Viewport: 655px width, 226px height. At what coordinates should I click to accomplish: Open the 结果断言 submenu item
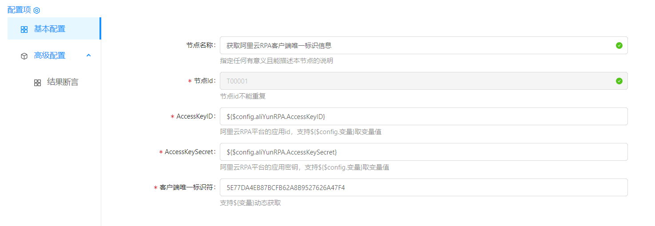(x=63, y=82)
